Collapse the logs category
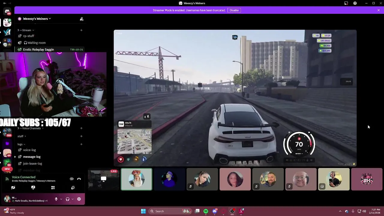The image size is (384, 216). click(21, 144)
